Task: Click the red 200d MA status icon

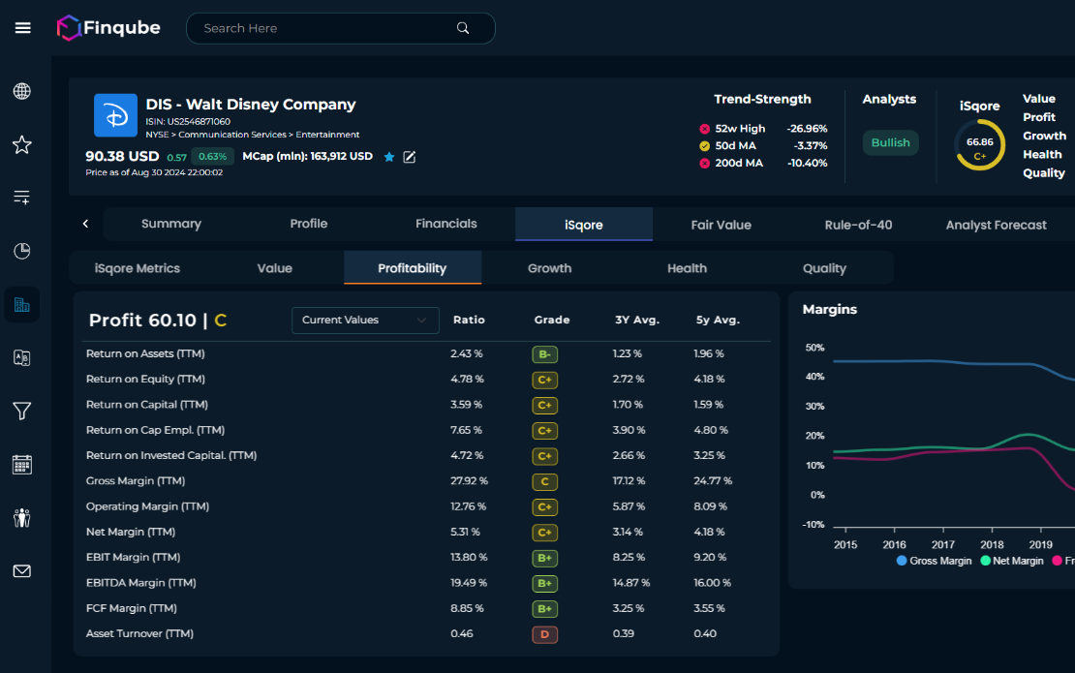Action: pyautogui.click(x=704, y=163)
